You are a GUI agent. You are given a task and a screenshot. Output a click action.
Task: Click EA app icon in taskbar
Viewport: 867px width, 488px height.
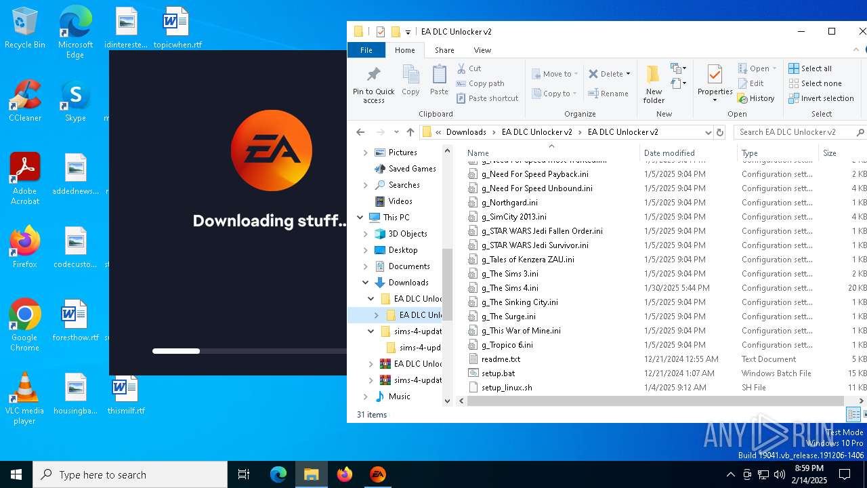pos(378,474)
